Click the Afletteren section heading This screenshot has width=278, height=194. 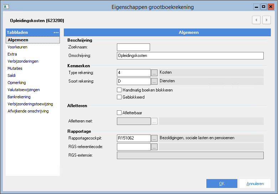tap(77, 106)
